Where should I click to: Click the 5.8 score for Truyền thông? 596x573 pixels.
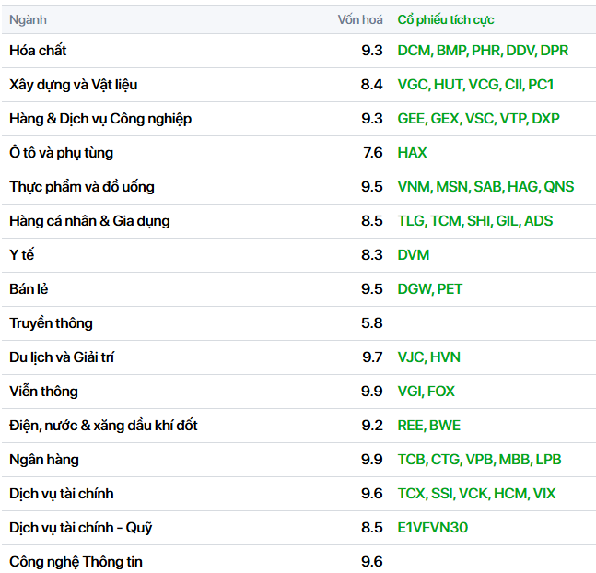coord(371,323)
